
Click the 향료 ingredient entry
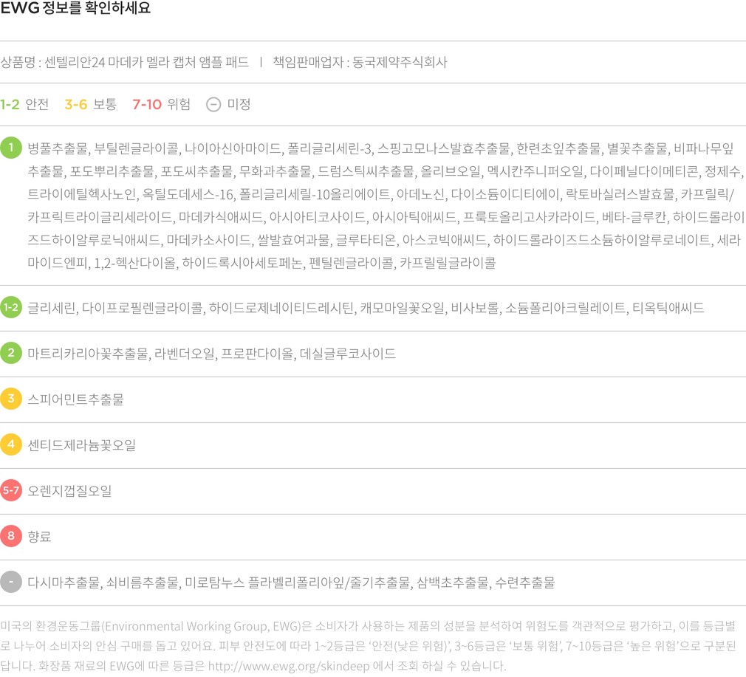pos(39,537)
